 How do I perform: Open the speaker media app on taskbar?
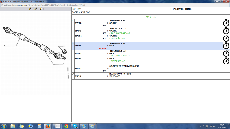[x=30, y=126]
